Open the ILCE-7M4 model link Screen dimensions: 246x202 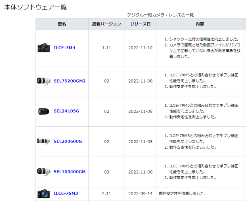[65, 48]
